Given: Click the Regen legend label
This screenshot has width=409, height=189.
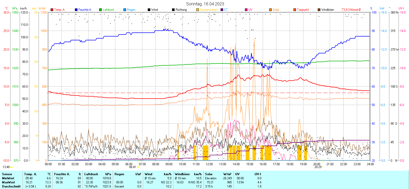Looking at the screenshot, I should [131, 10].
